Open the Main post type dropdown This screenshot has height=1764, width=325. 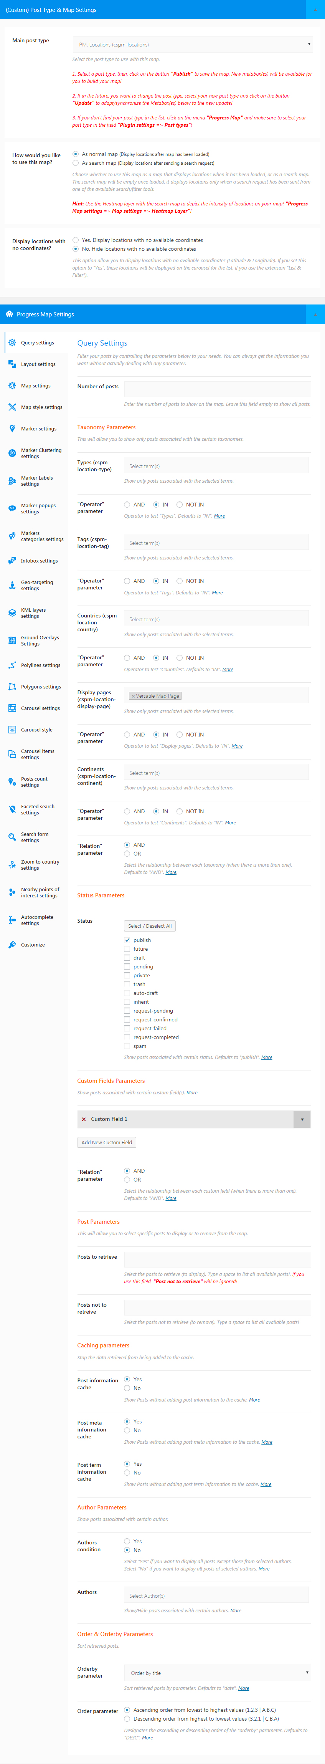click(x=192, y=45)
